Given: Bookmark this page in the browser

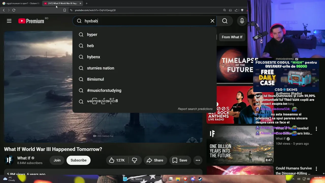Looking at the screenshot, I should click(x=64, y=10).
